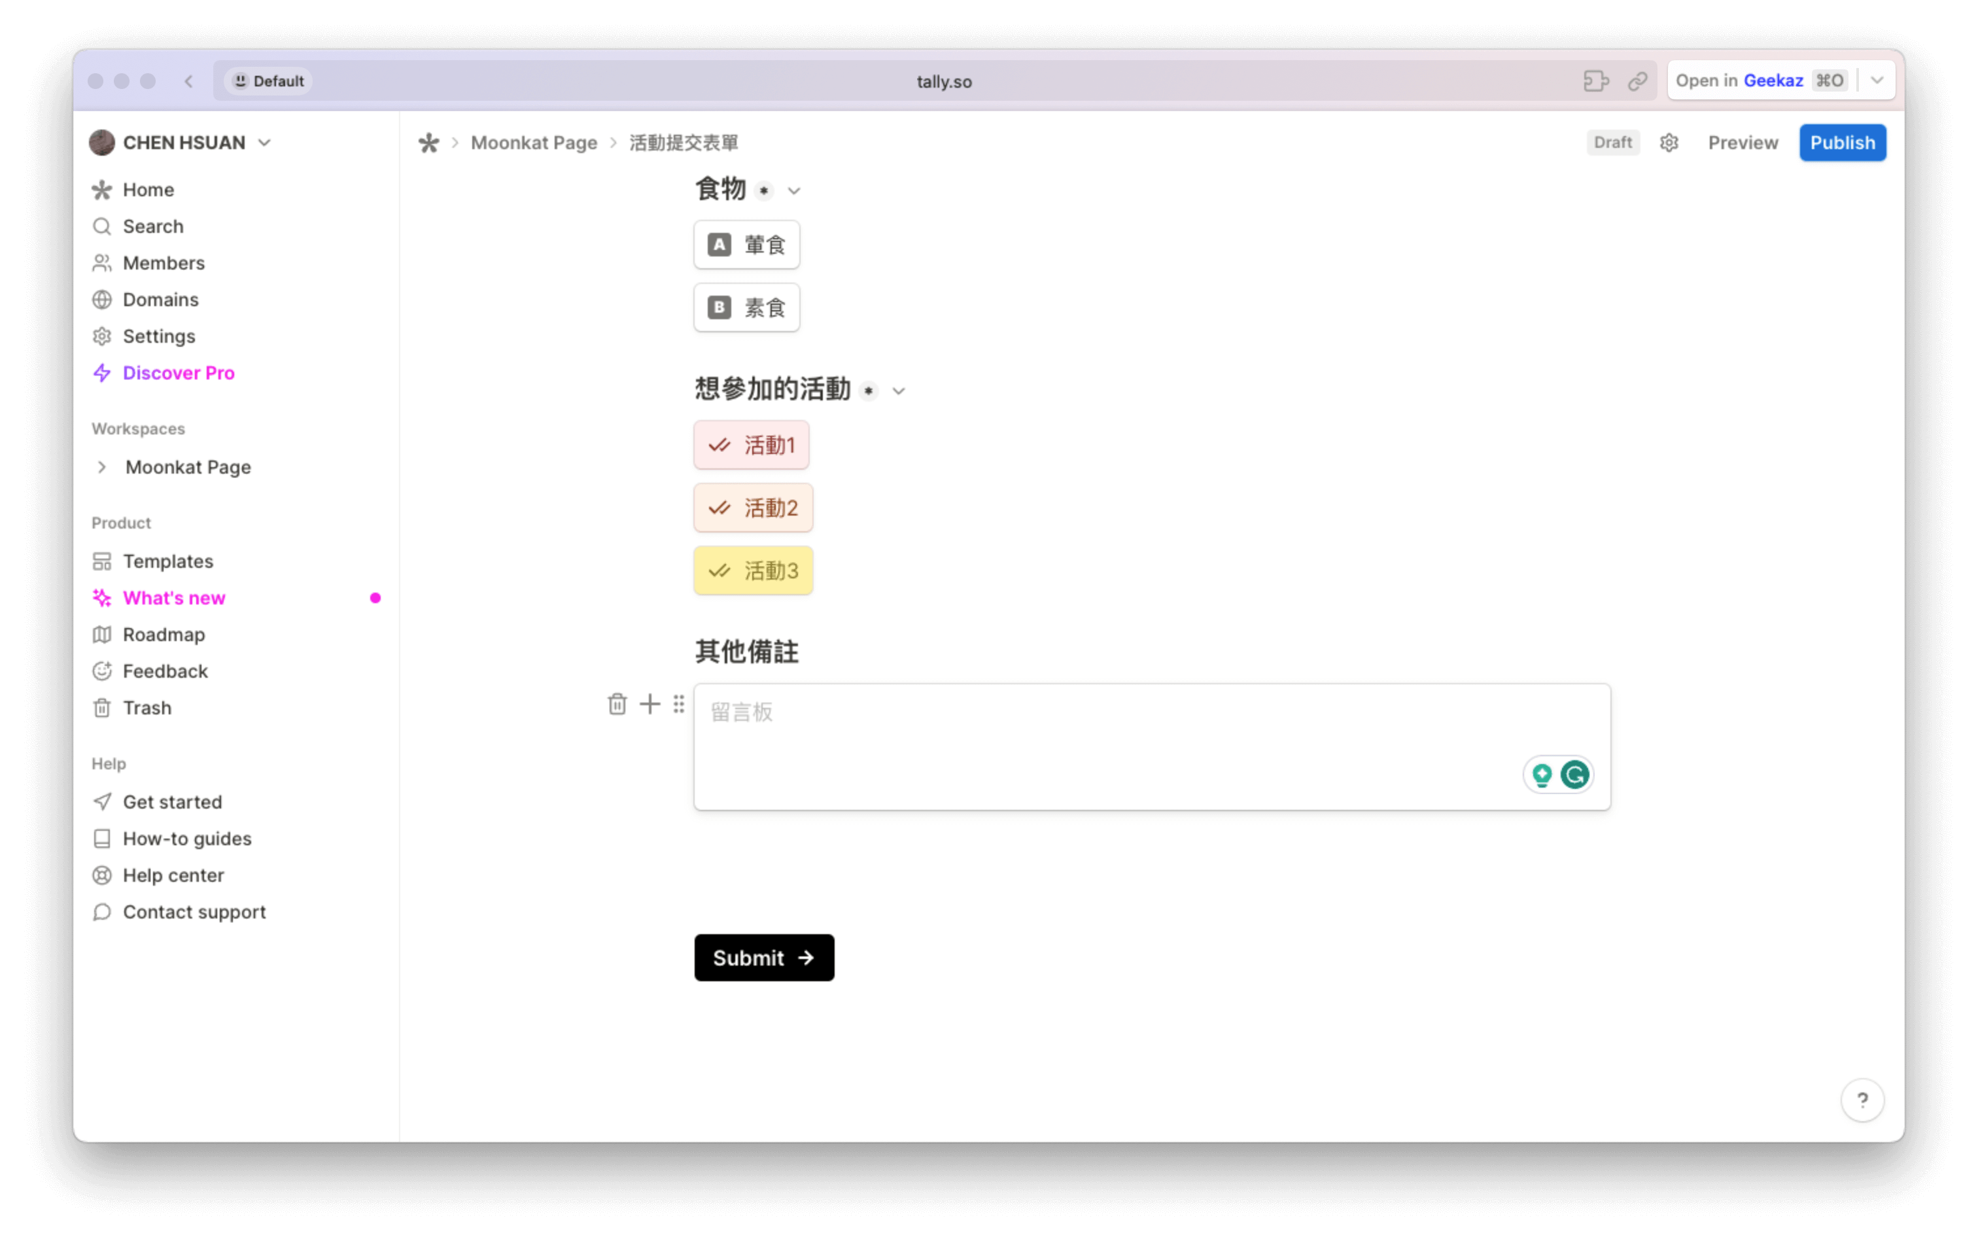
Task: Click into the 留言板 text area
Action: [1151, 746]
